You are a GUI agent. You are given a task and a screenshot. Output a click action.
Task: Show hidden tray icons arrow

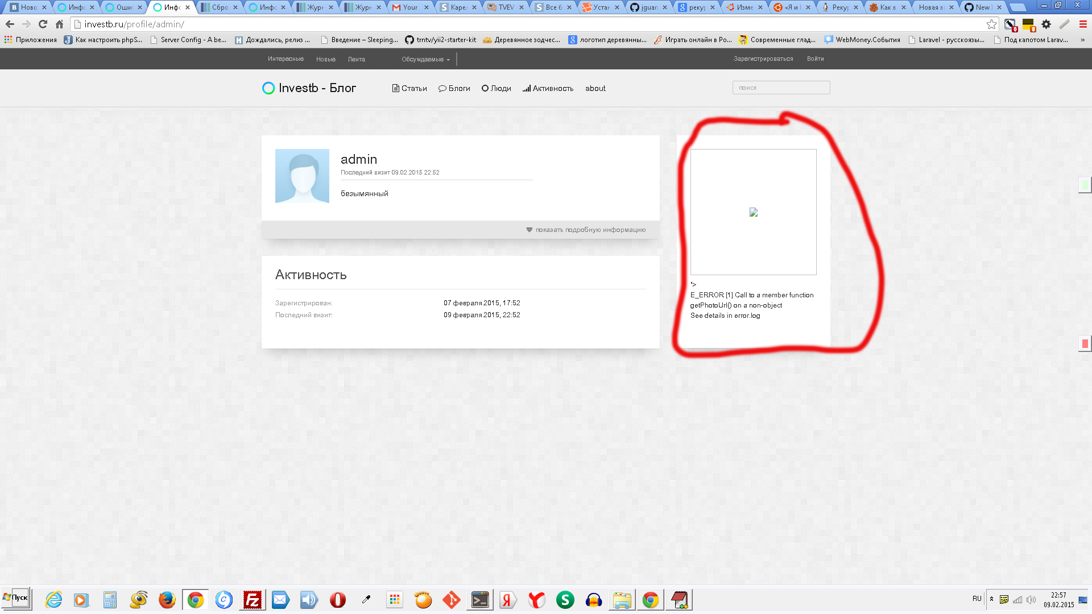[x=991, y=599]
